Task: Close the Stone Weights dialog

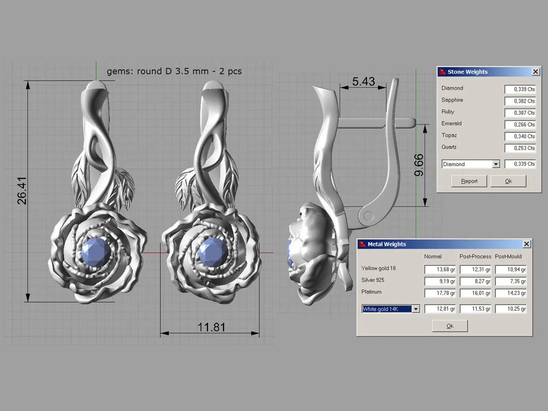Action: click(x=536, y=72)
